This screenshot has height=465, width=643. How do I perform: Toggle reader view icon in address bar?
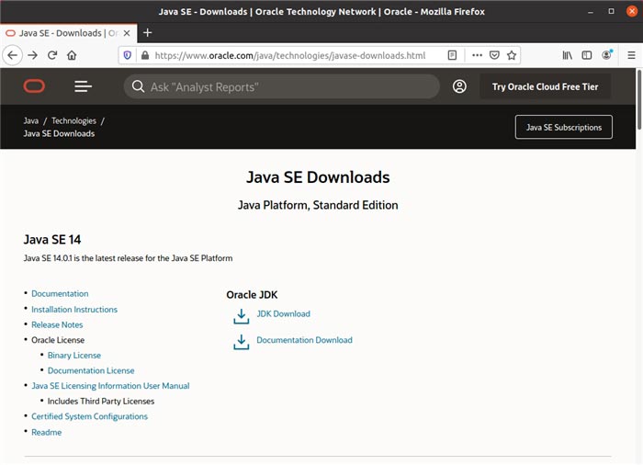point(452,55)
